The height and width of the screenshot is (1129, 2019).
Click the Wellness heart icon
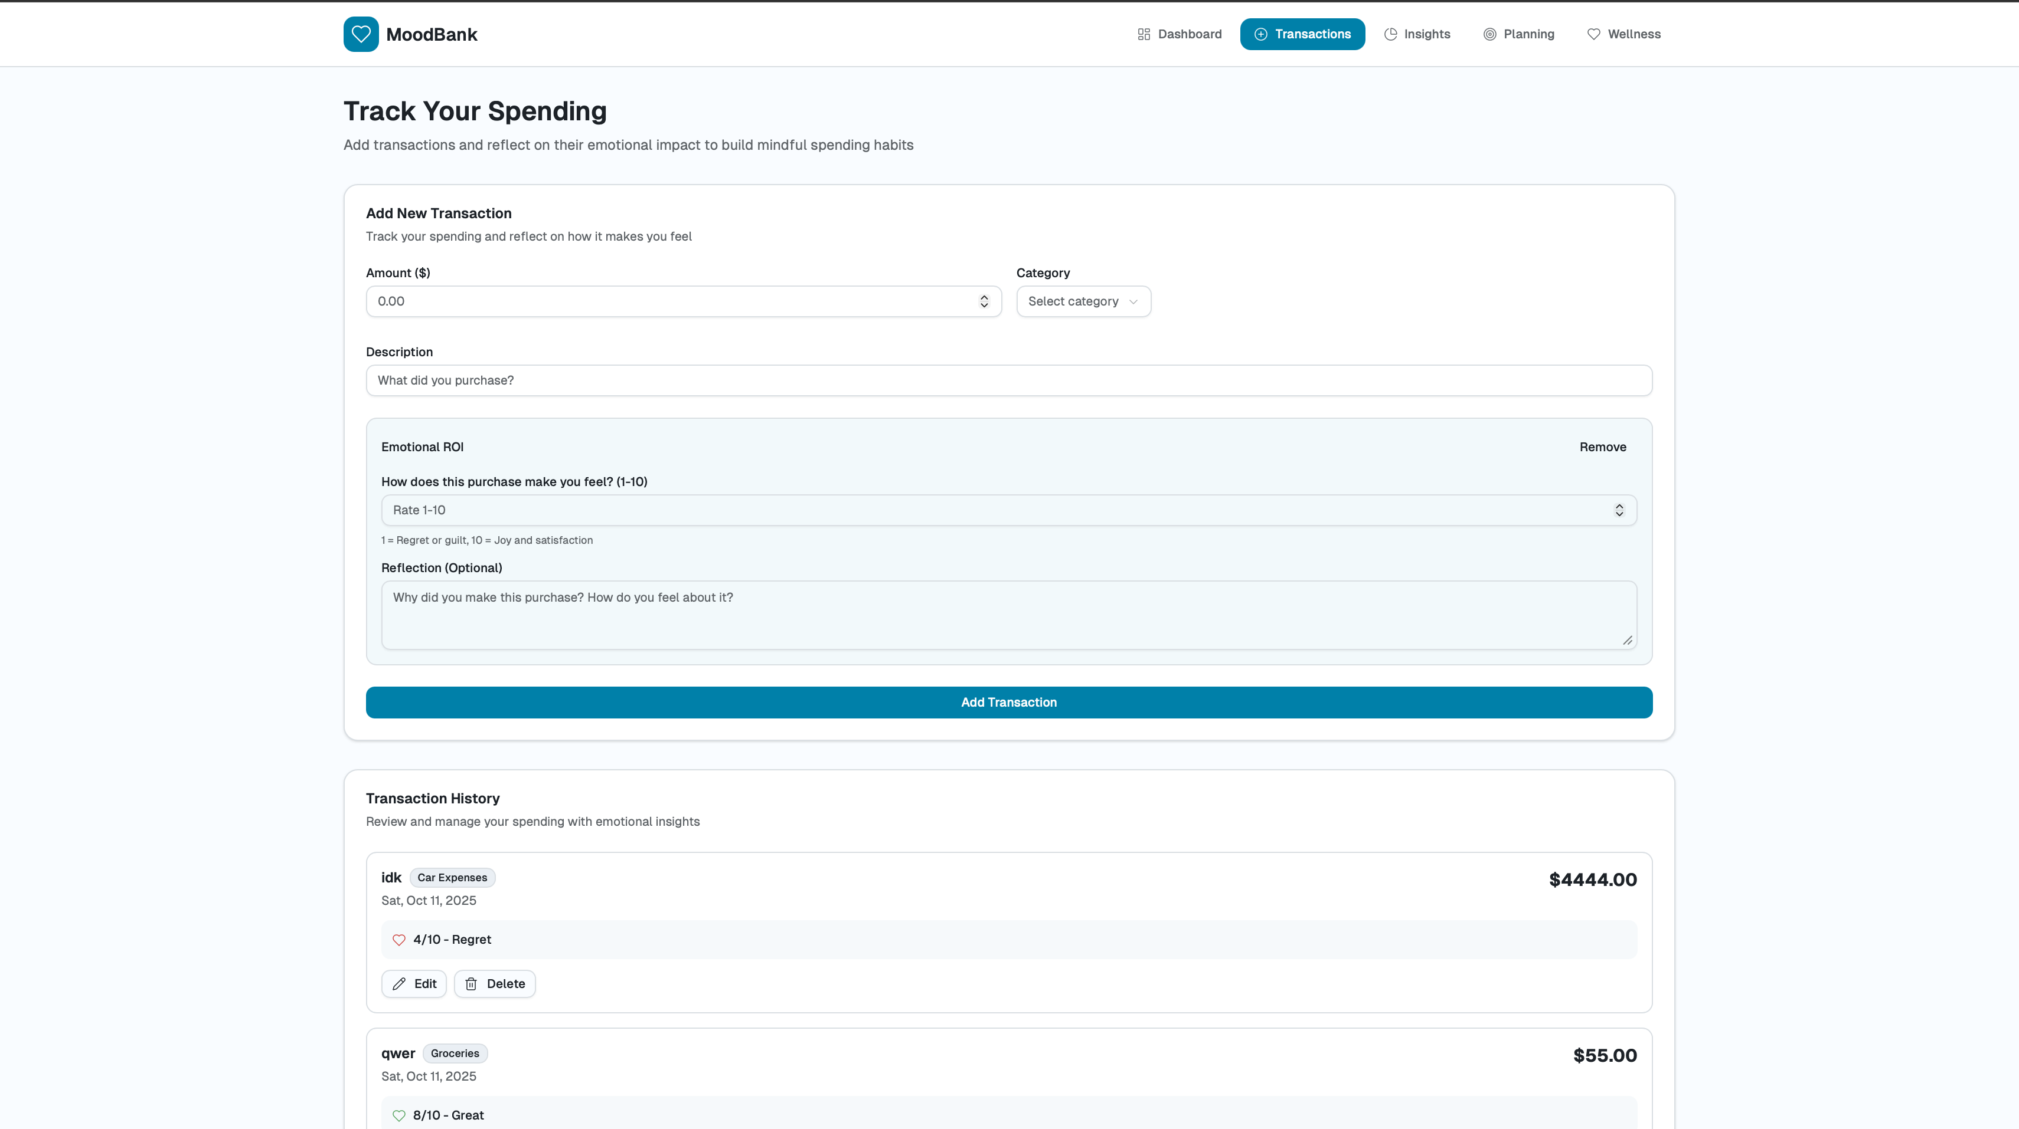[x=1593, y=34]
